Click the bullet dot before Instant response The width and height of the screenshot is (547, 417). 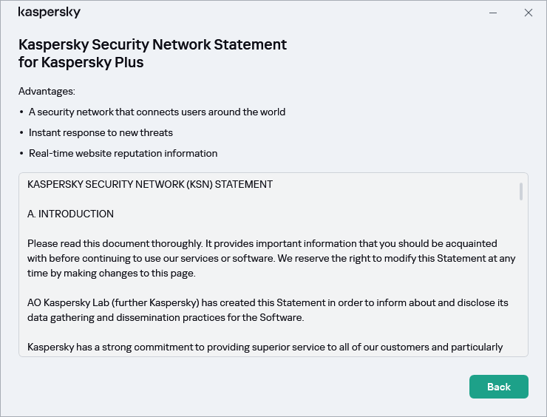[x=21, y=133]
